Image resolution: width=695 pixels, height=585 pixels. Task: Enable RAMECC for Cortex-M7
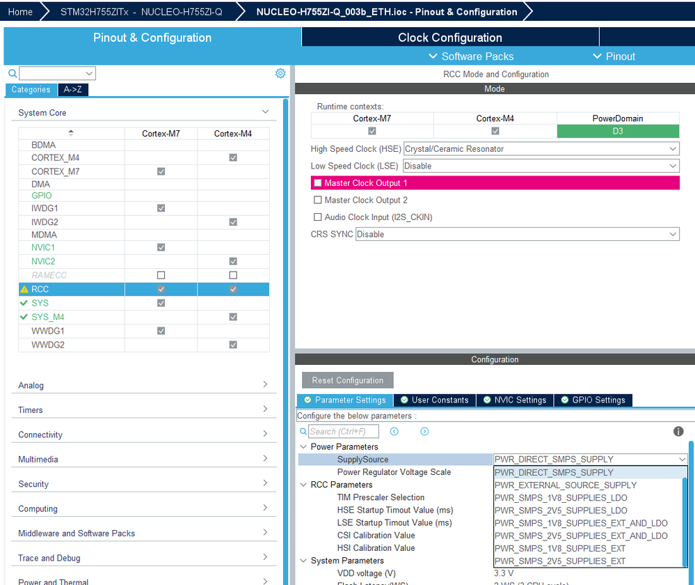click(161, 275)
